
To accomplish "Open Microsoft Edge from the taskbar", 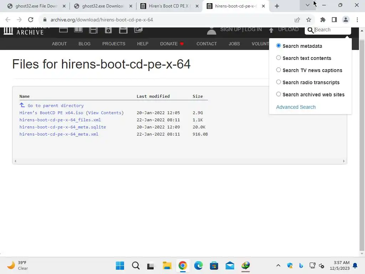I will pos(198,265).
